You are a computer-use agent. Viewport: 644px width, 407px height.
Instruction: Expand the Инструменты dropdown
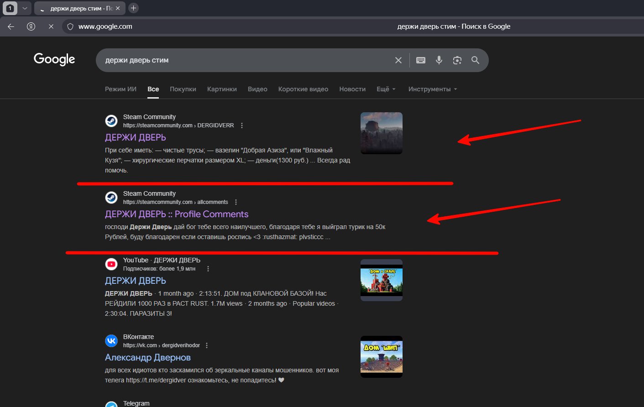[x=433, y=89]
